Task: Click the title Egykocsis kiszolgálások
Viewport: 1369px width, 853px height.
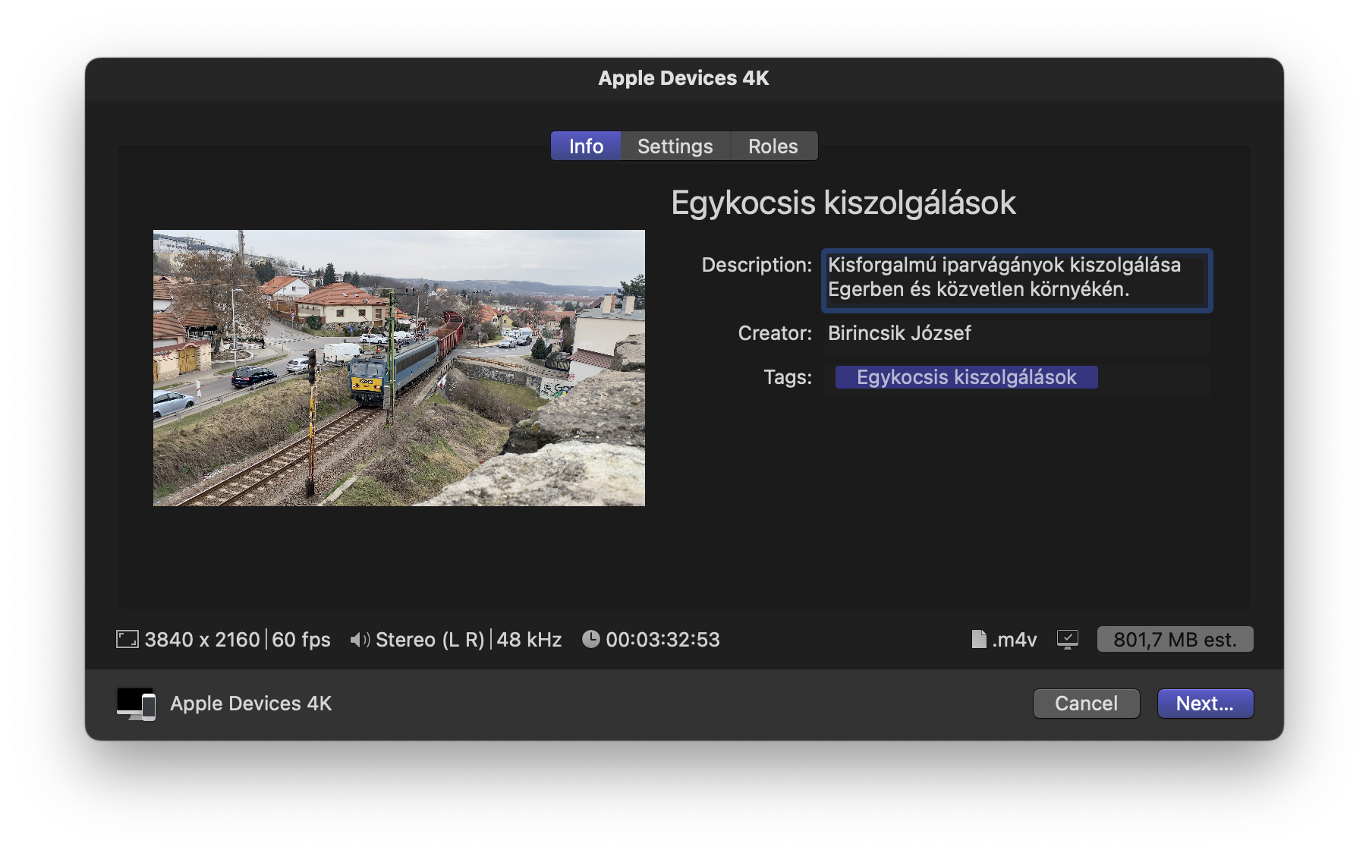Action: pyautogui.click(x=843, y=203)
